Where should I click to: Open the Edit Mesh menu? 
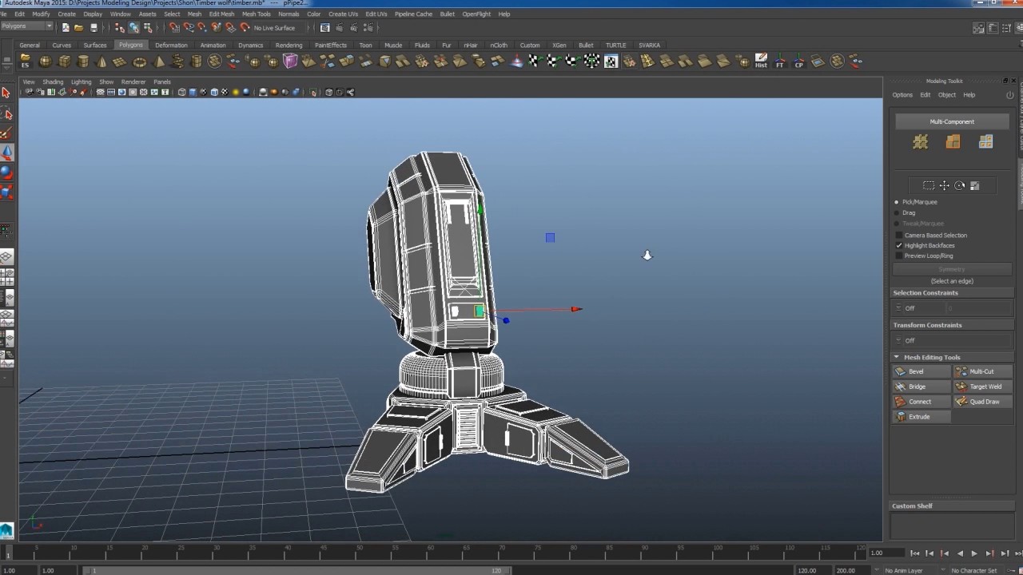point(221,14)
